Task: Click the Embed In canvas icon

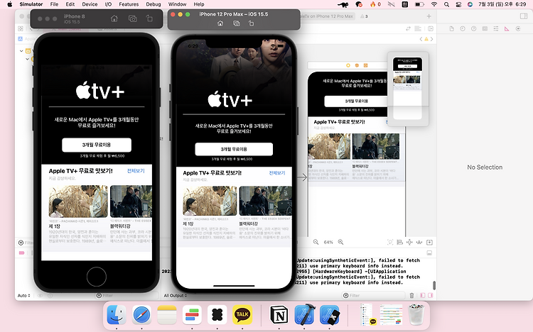Action: coord(429,242)
